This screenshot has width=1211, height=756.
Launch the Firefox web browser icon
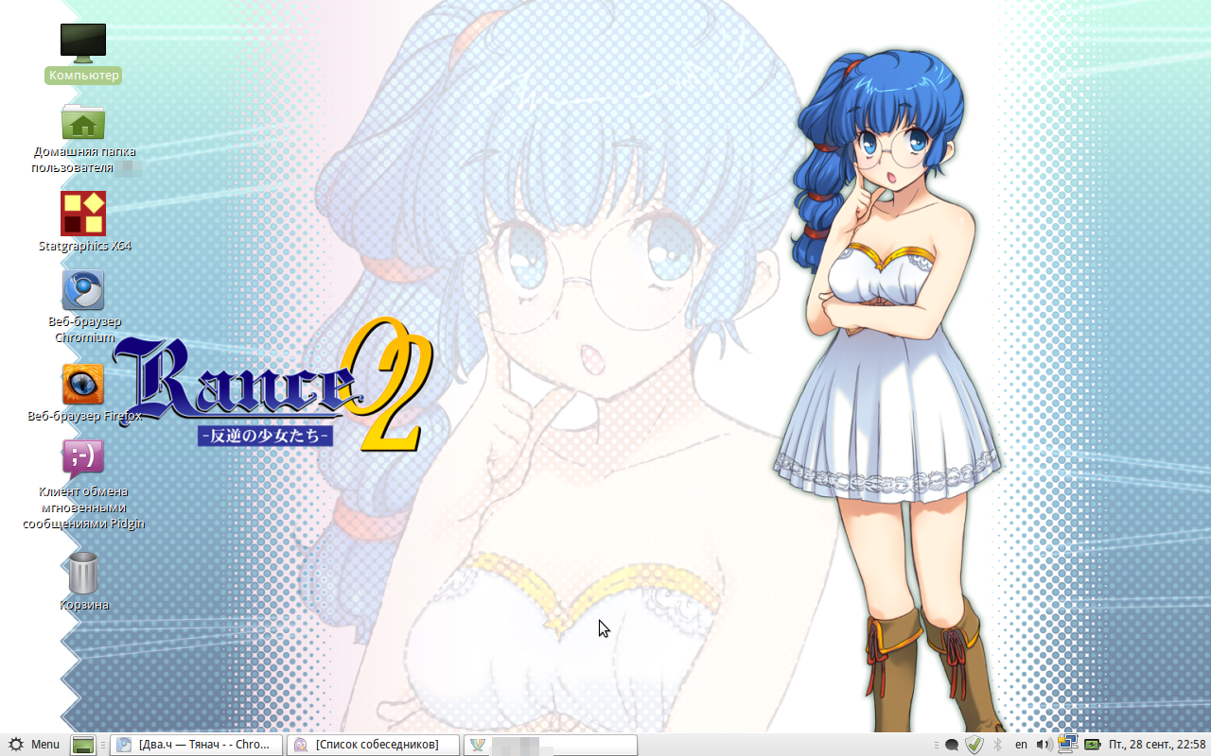83,385
